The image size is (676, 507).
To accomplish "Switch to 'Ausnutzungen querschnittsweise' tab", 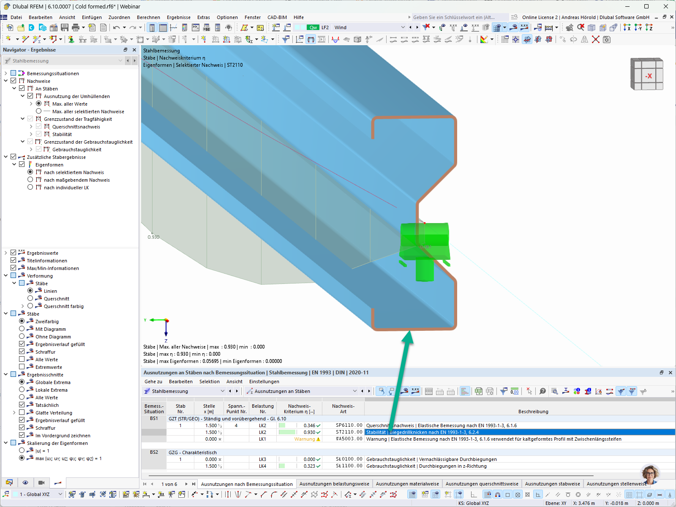I will [482, 484].
